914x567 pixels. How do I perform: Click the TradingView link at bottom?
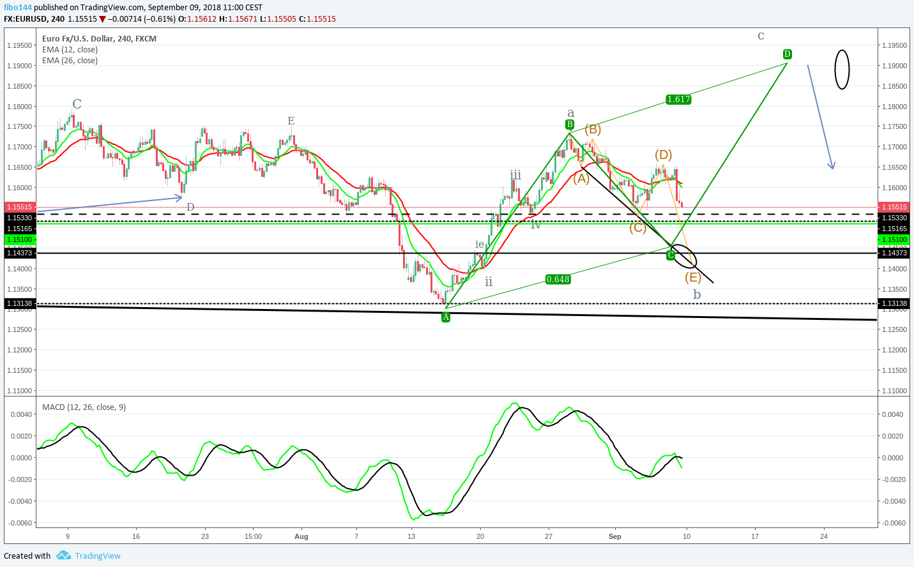[x=98, y=556]
